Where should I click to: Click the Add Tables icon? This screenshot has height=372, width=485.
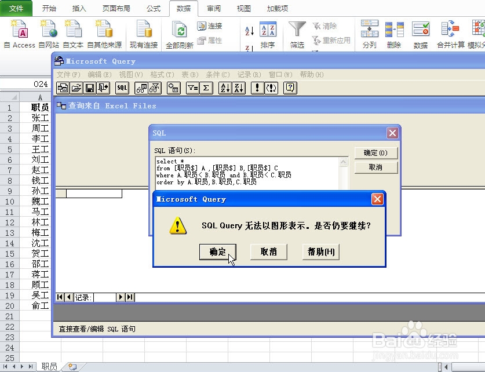pyautogui.click(x=173, y=87)
